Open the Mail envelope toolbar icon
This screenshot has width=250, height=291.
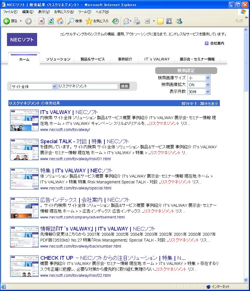click(126, 21)
